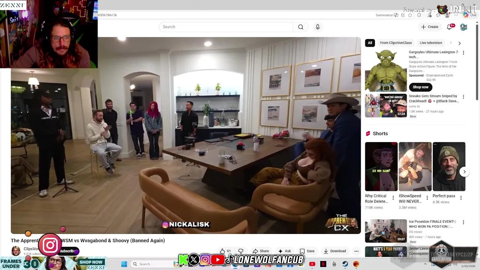This screenshot has height=270, width=480.
Task: Save video to a playlist
Action: [x=307, y=251]
